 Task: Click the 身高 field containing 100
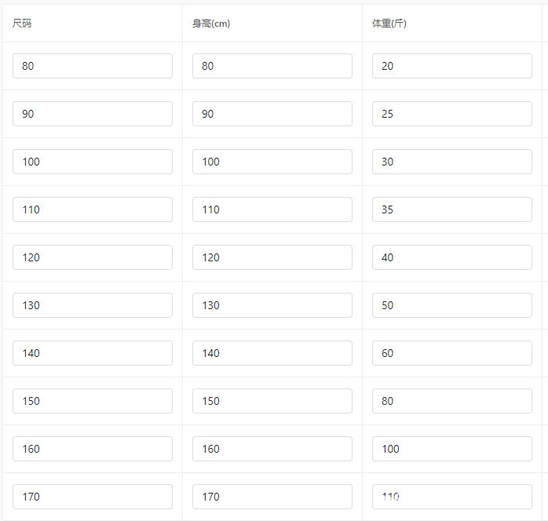[272, 162]
